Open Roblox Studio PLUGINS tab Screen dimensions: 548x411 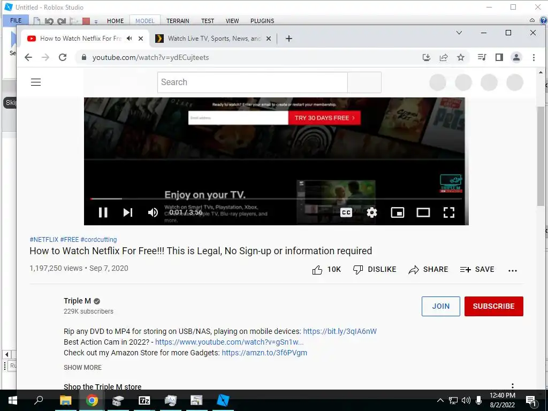[262, 21]
